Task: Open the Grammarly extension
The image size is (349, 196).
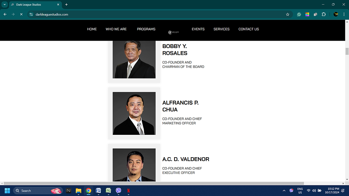Action: coord(299,14)
